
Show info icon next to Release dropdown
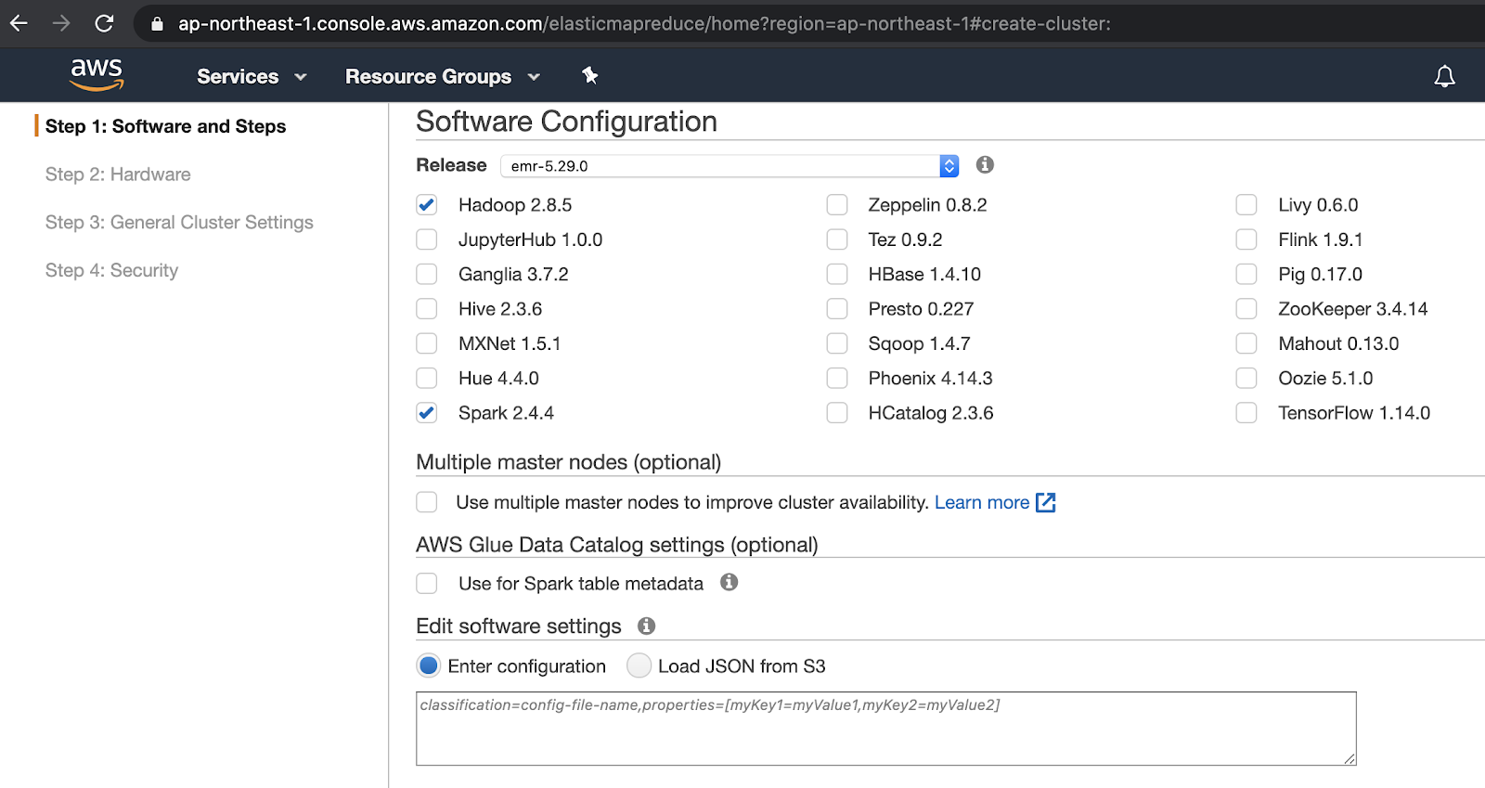(985, 164)
